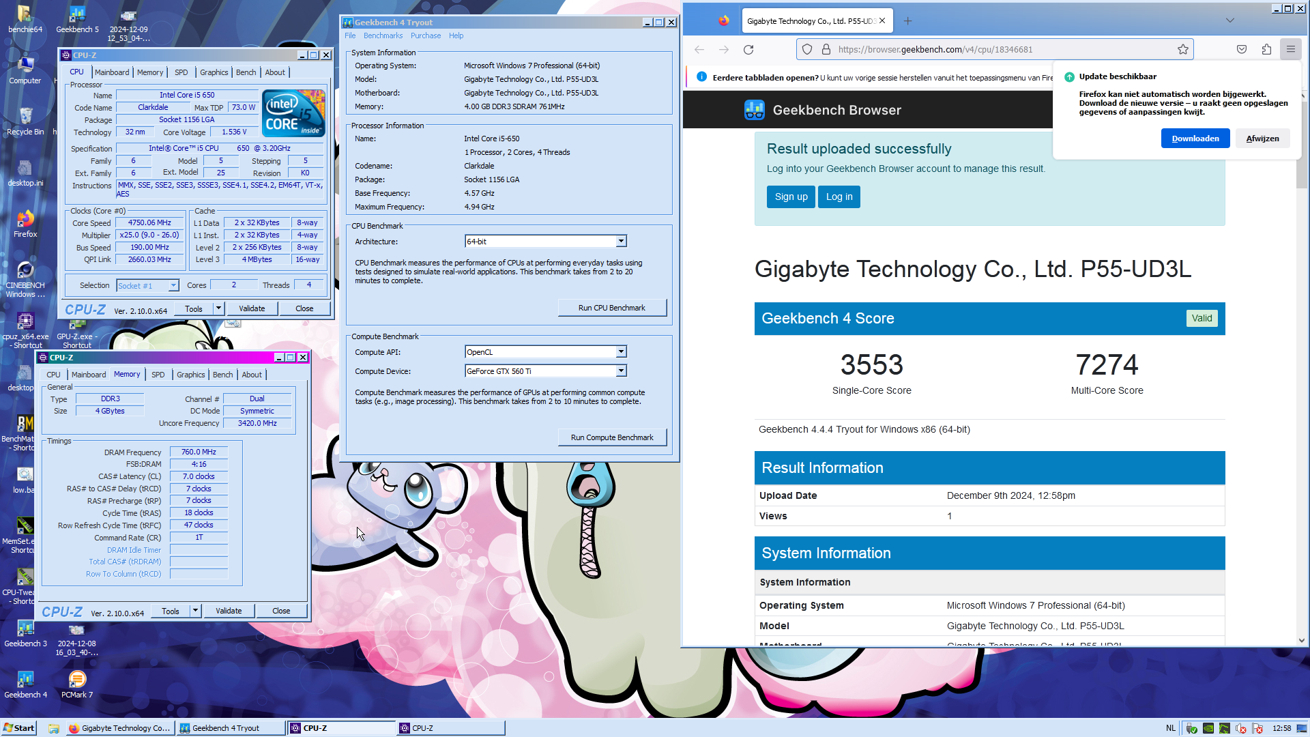Click Close in the lower CPU-Z Memory window
1310x737 pixels.
pyautogui.click(x=281, y=611)
